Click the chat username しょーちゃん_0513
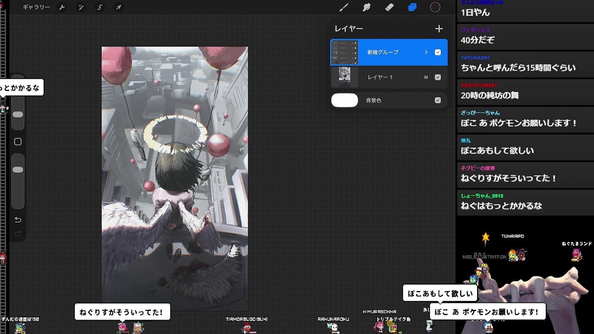This screenshot has height=334, width=594. tap(482, 196)
